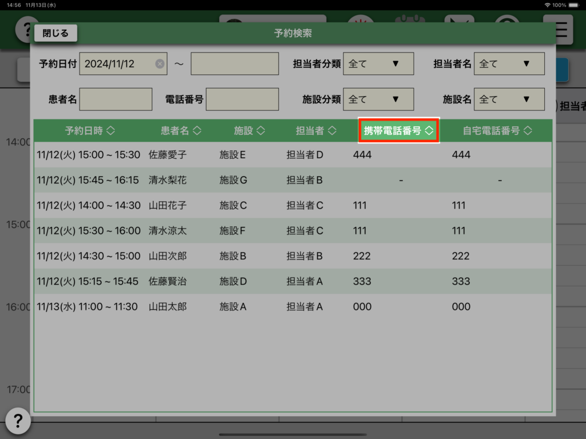
Task: Sort results by 施設 column header
Action: point(249,131)
